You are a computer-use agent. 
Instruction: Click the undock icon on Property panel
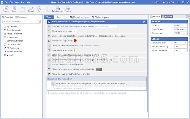coord(187,17)
